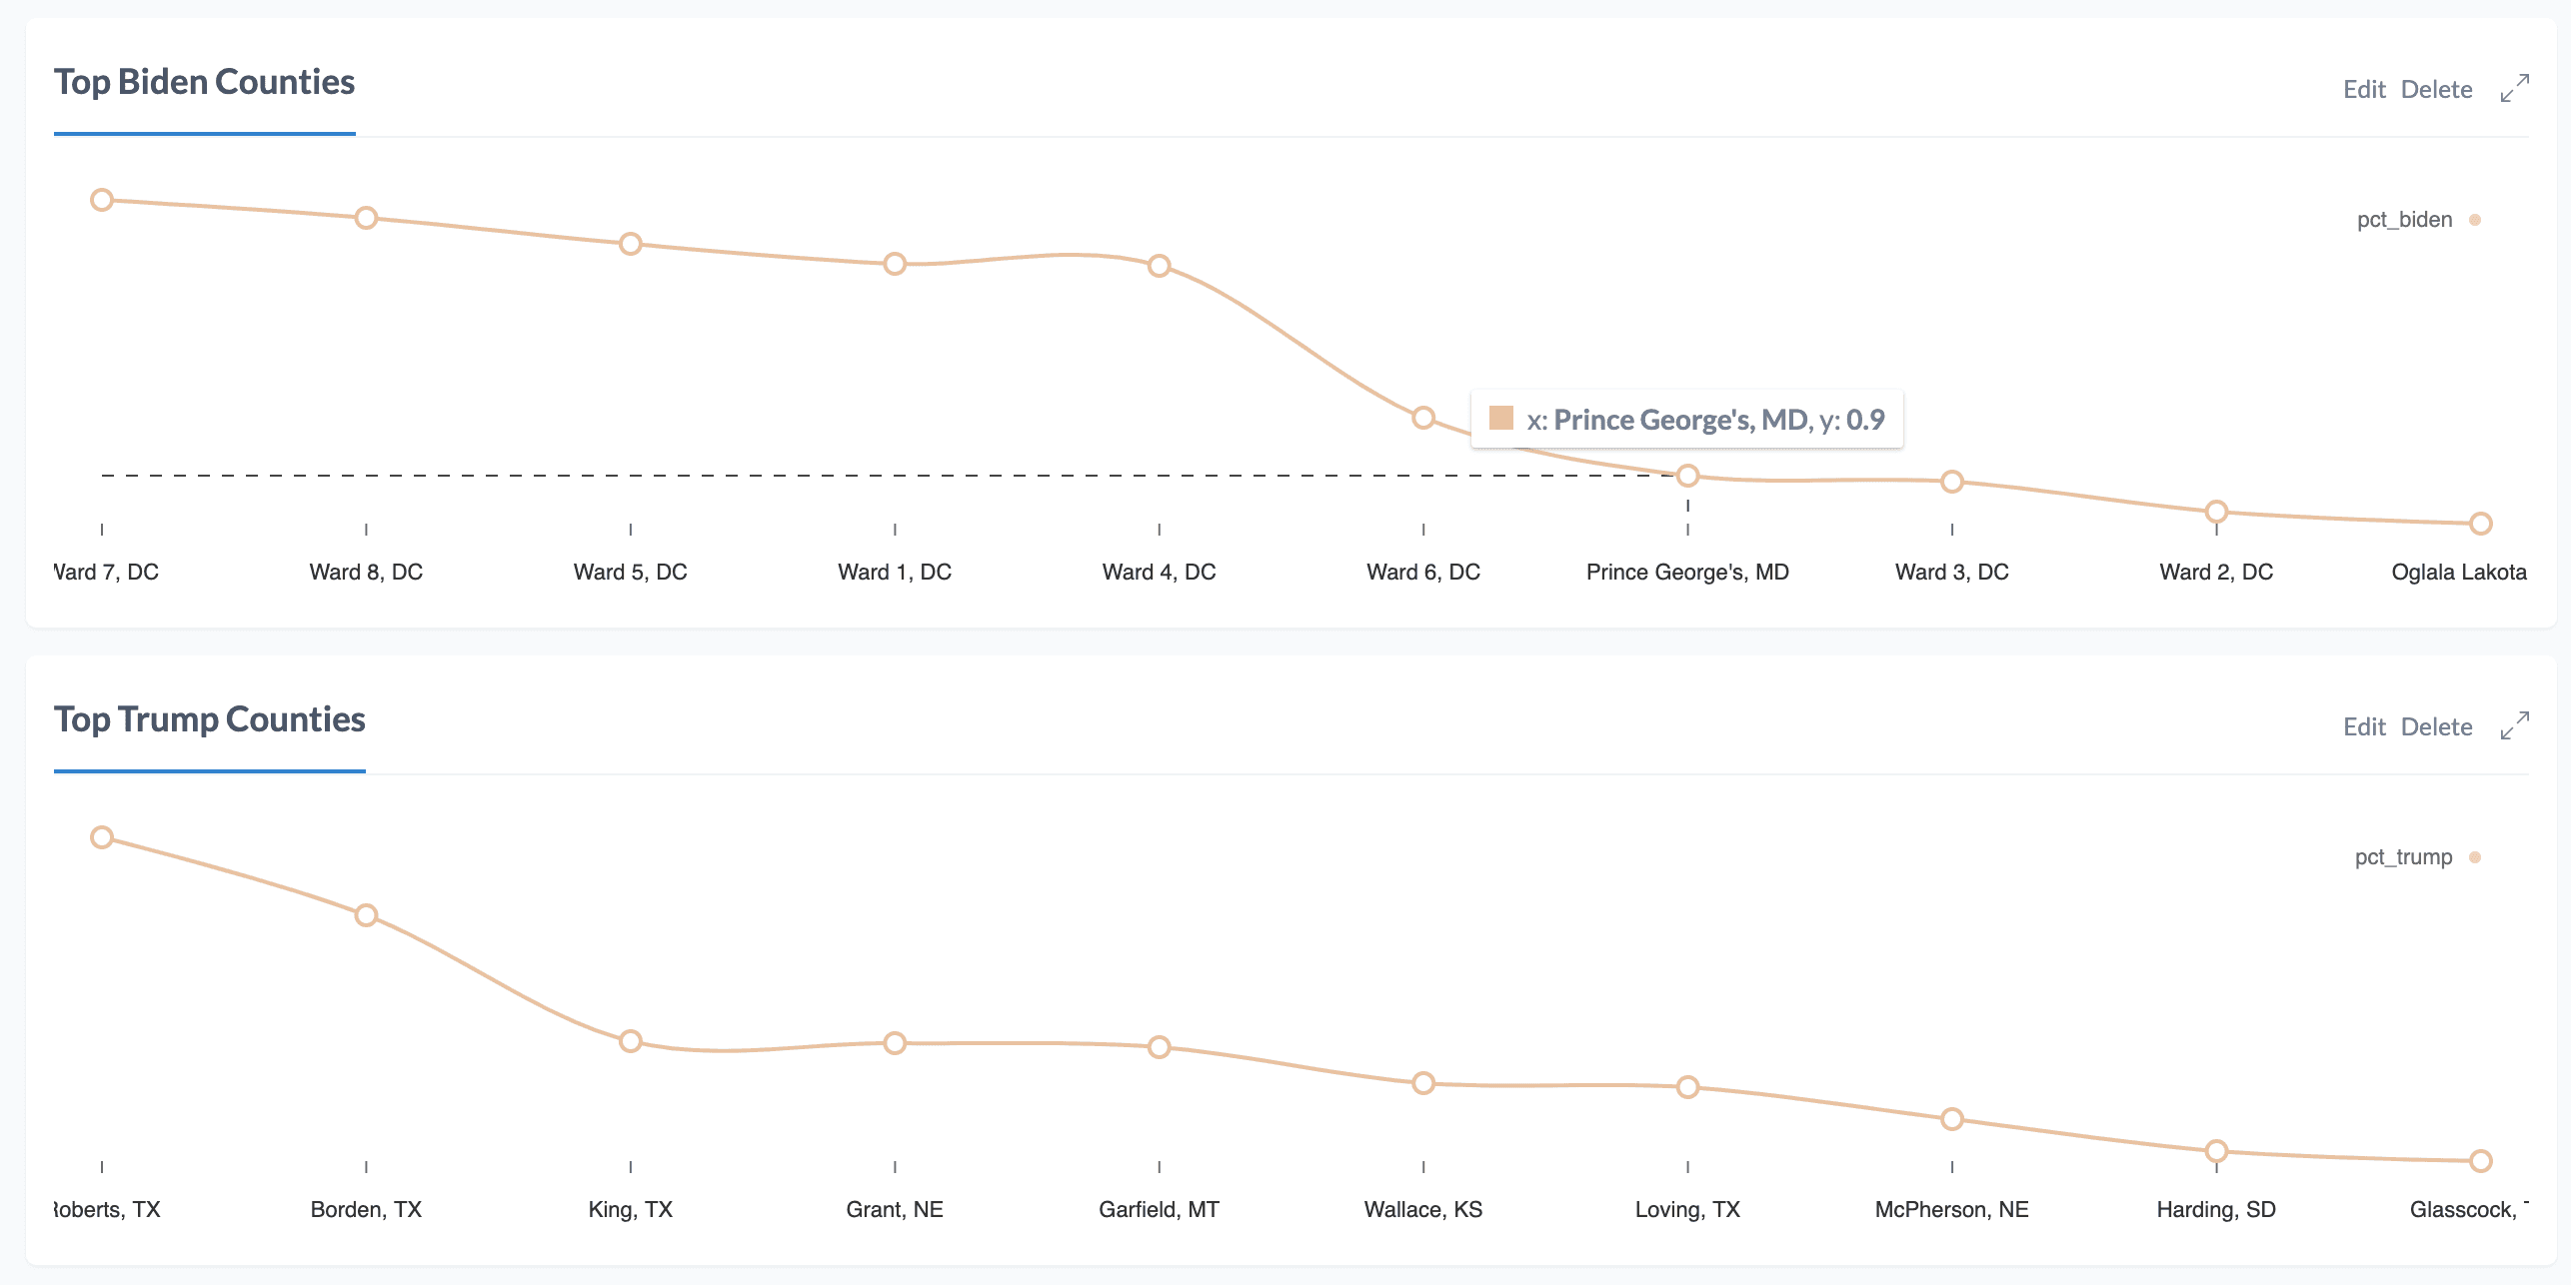
Task: Expand the Top Biden Counties chart fullscreen
Action: (2514, 89)
